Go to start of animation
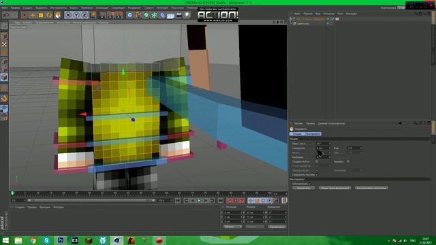The width and height of the screenshot is (436, 245). [x=178, y=201]
